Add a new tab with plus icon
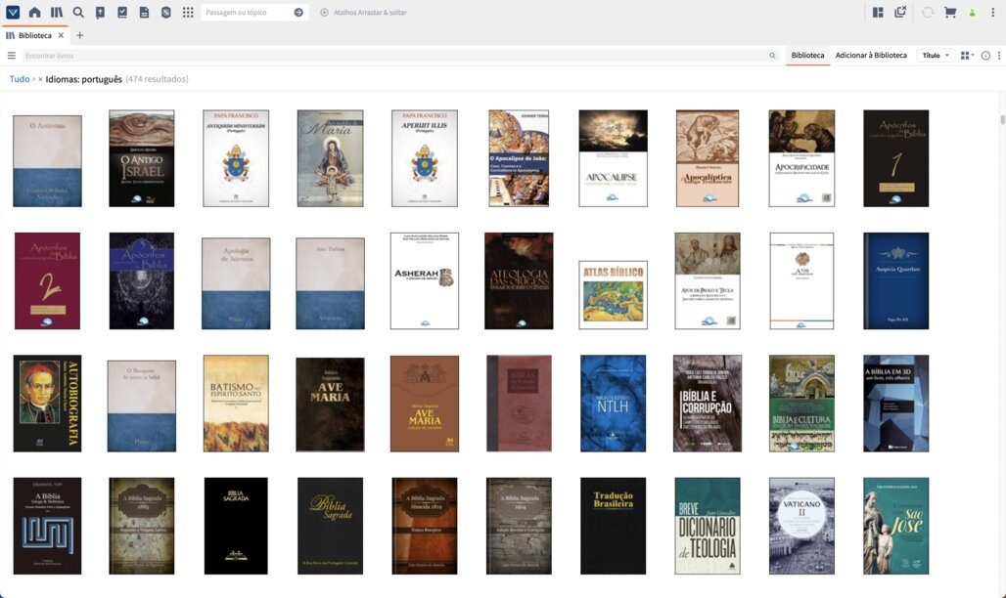This screenshot has height=598, width=1006. click(x=79, y=35)
